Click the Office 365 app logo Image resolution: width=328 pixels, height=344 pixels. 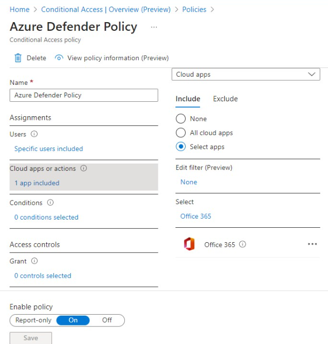point(189,244)
